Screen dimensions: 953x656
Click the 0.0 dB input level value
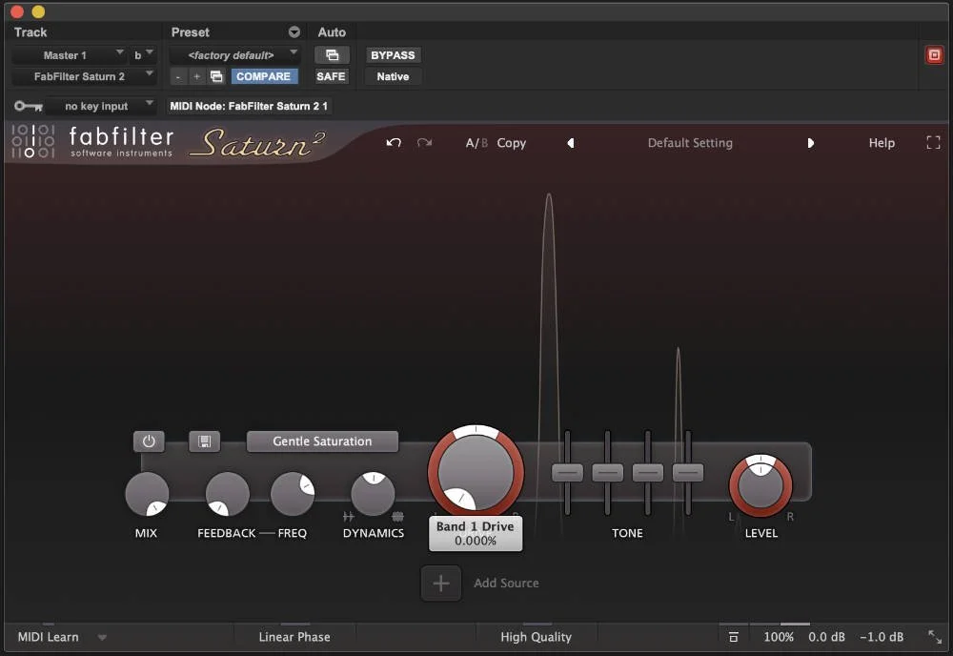(x=826, y=637)
